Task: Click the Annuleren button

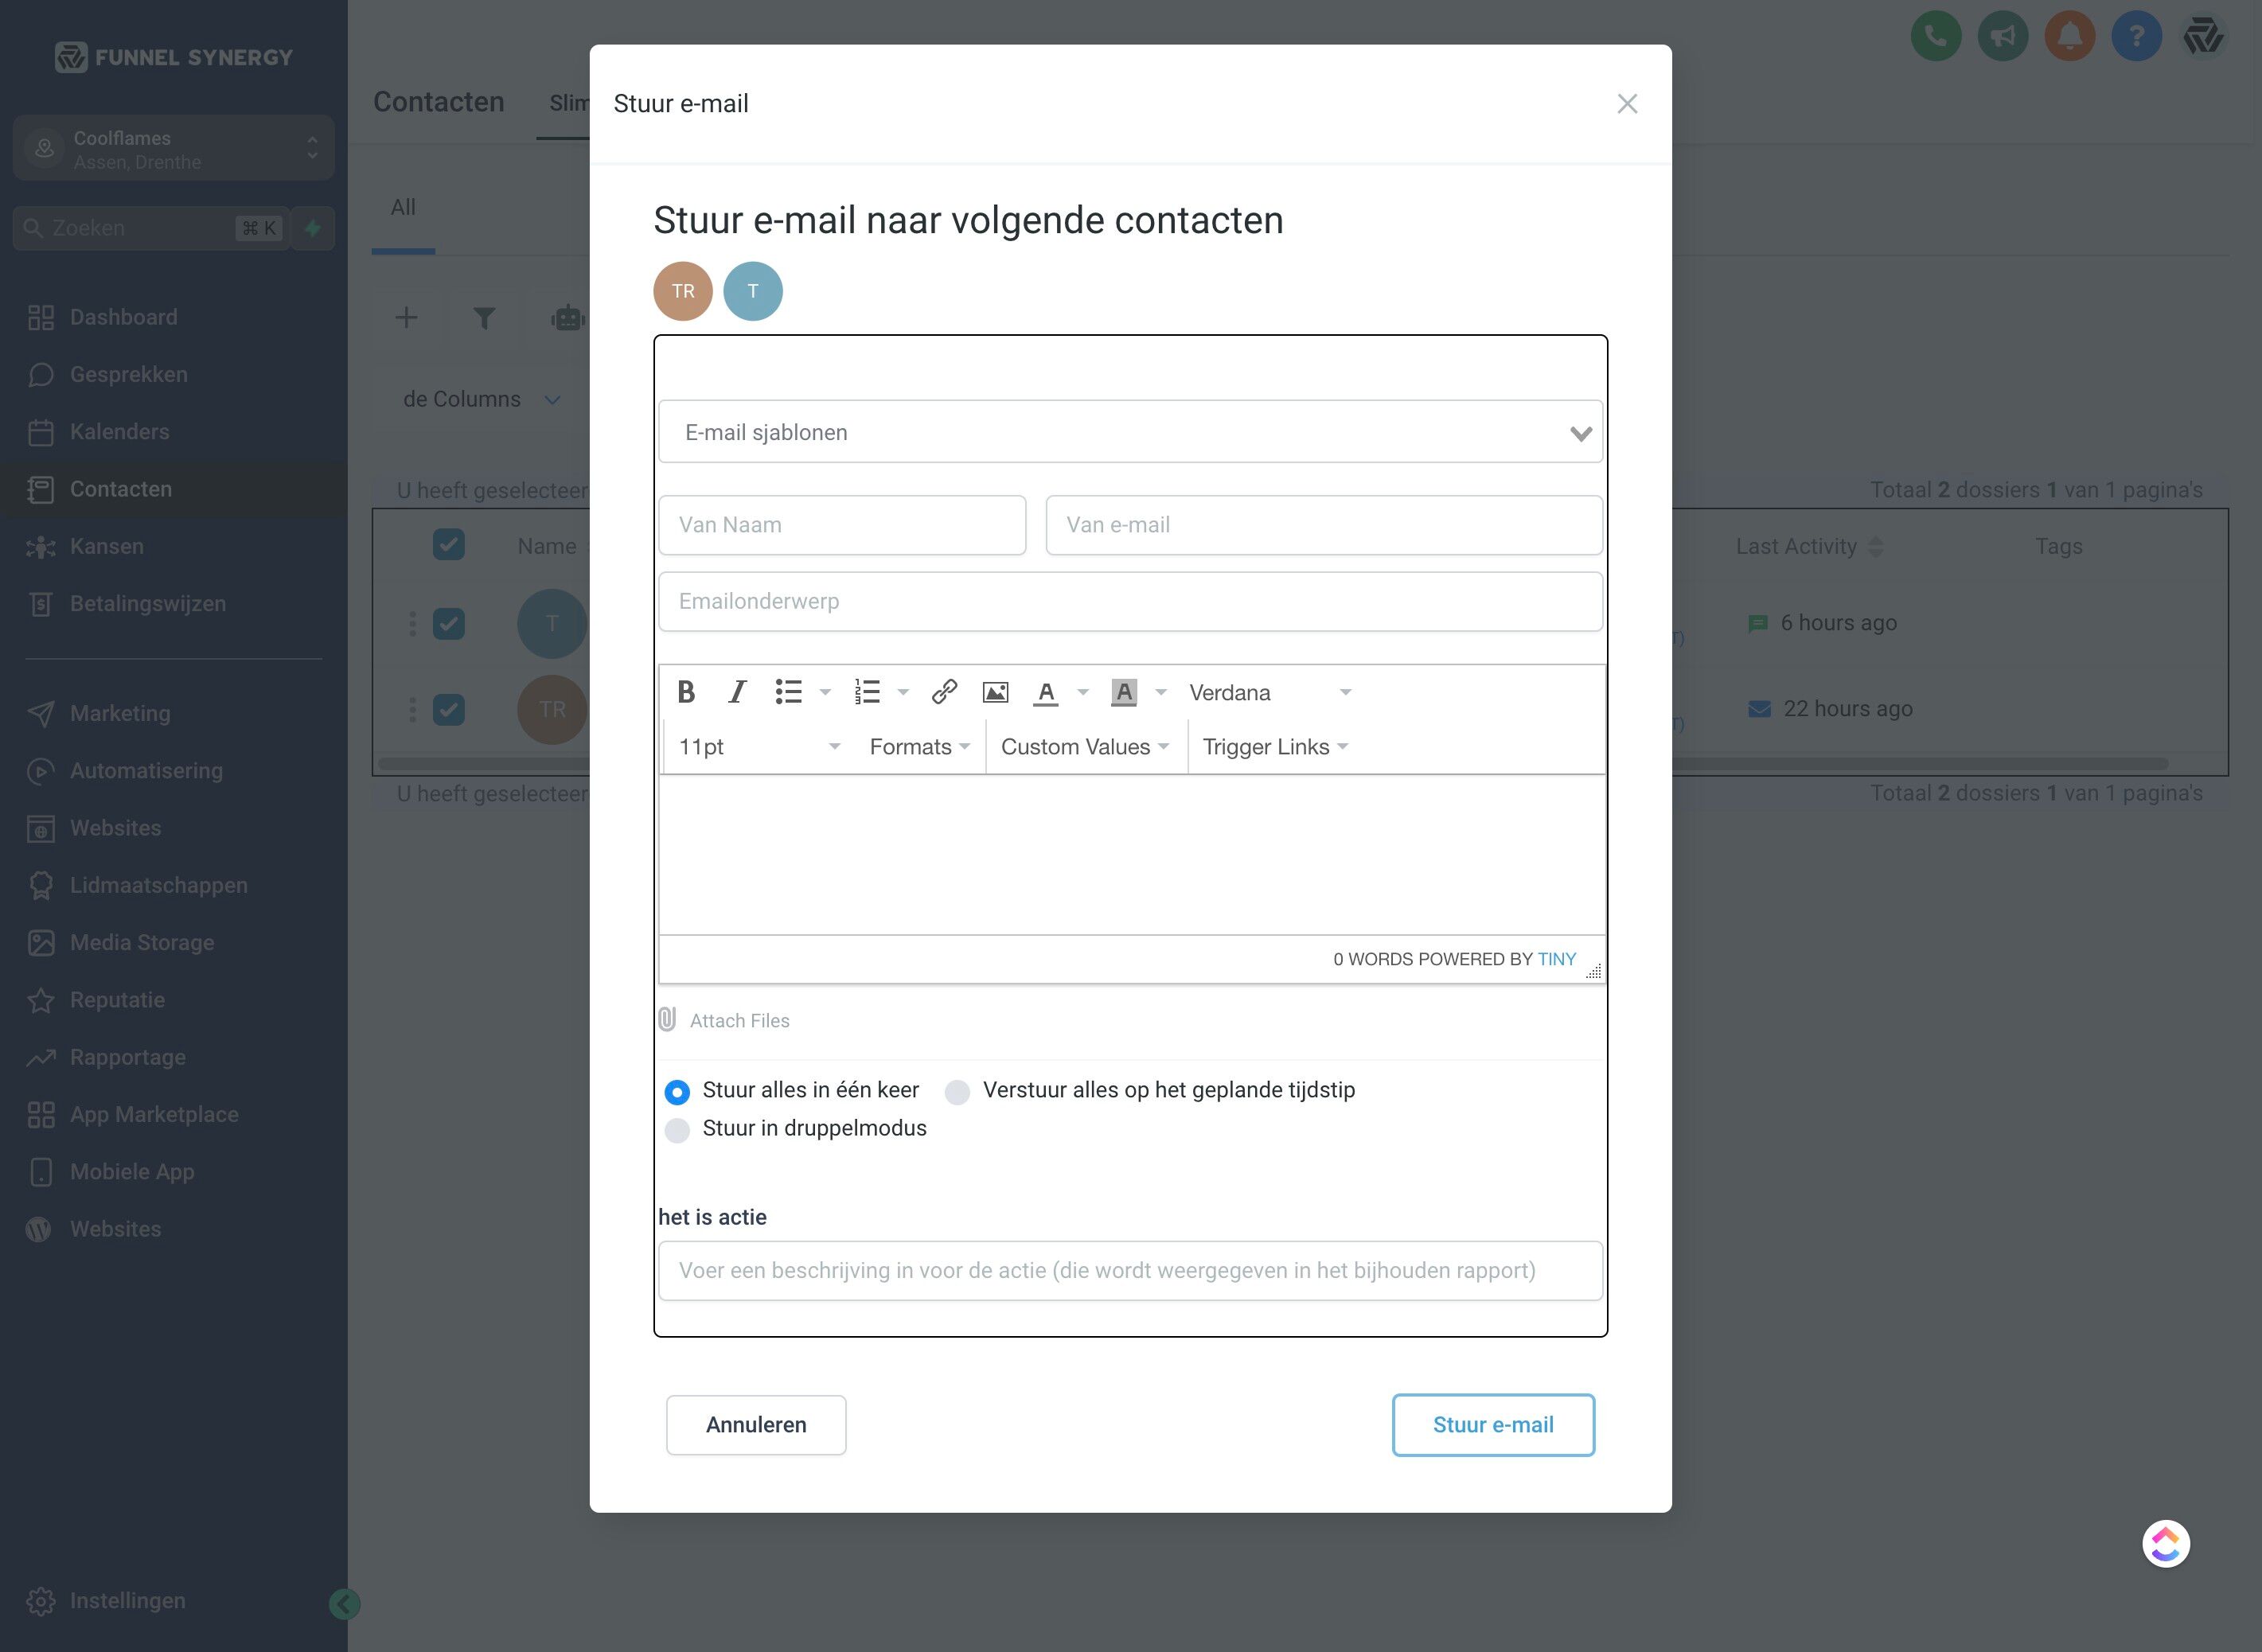Action: tap(756, 1425)
